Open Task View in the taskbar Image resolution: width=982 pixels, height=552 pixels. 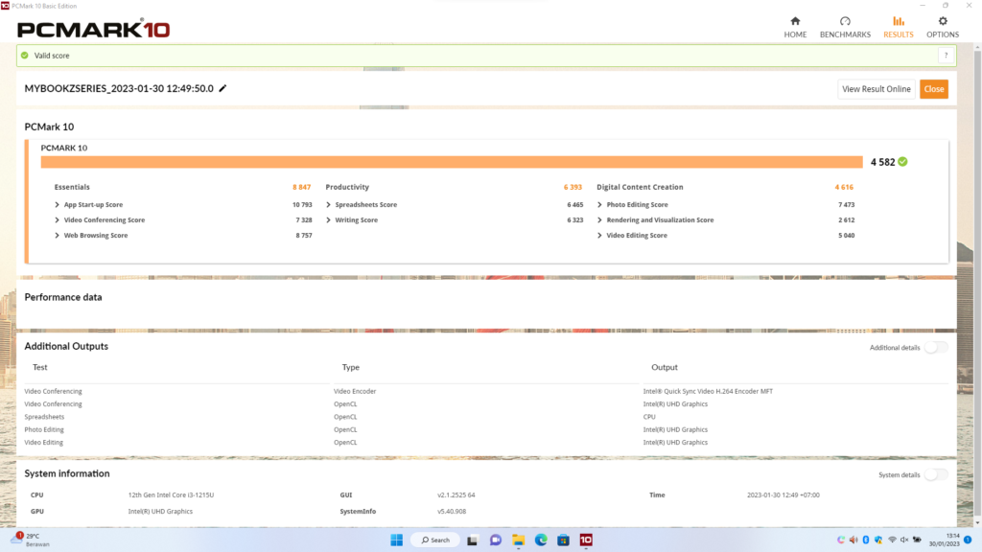pyautogui.click(x=472, y=540)
